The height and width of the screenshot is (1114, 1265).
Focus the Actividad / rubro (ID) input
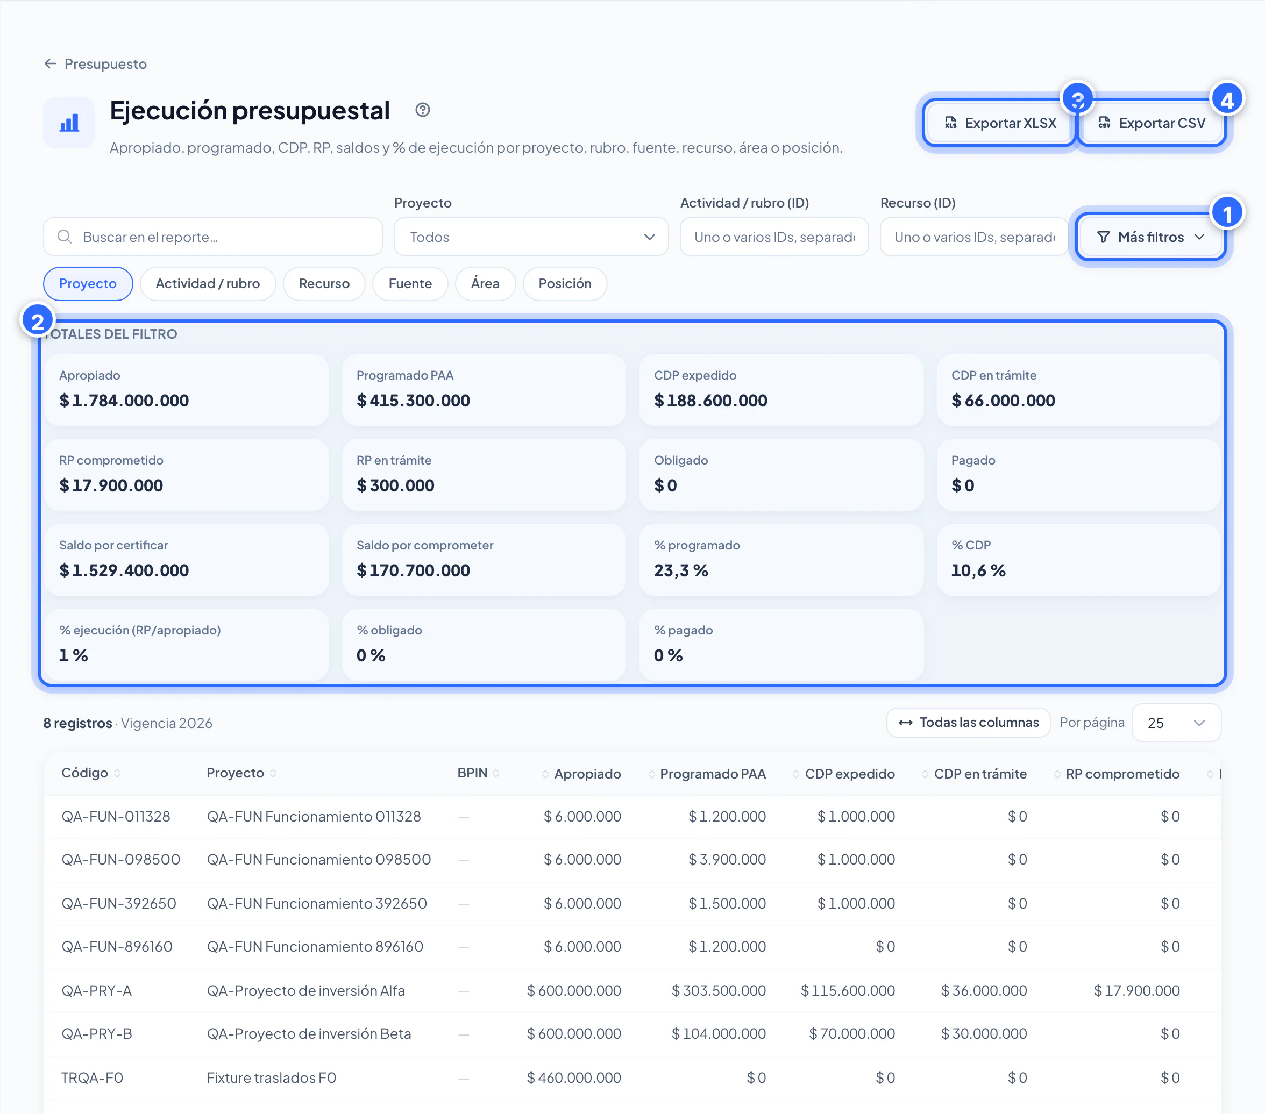(x=774, y=237)
